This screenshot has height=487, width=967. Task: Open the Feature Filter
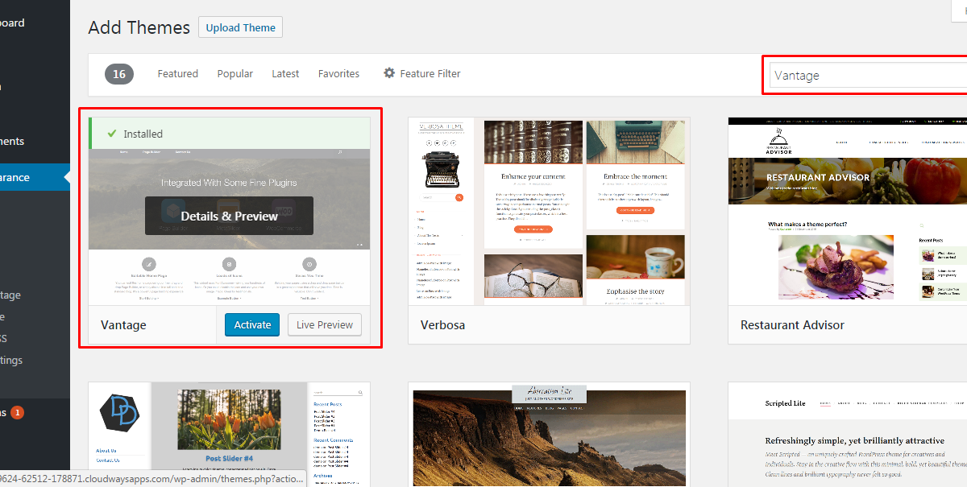(x=421, y=73)
